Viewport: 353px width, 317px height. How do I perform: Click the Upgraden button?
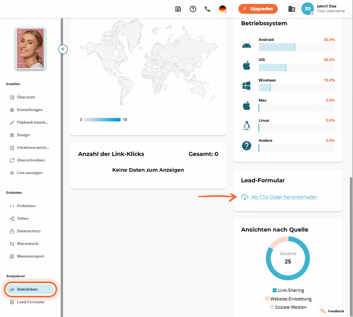point(258,9)
